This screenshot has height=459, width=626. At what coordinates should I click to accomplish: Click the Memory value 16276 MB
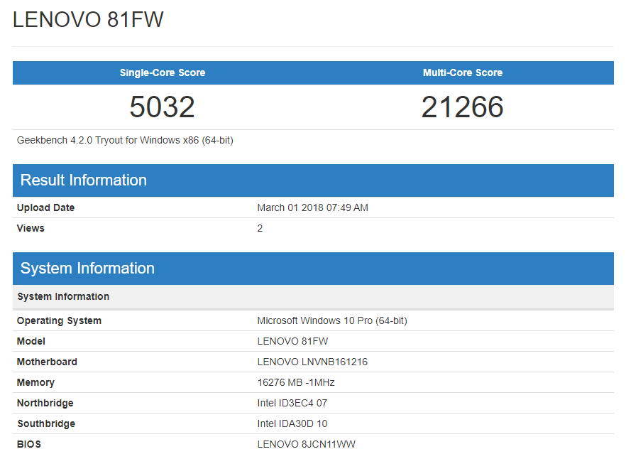point(297,382)
